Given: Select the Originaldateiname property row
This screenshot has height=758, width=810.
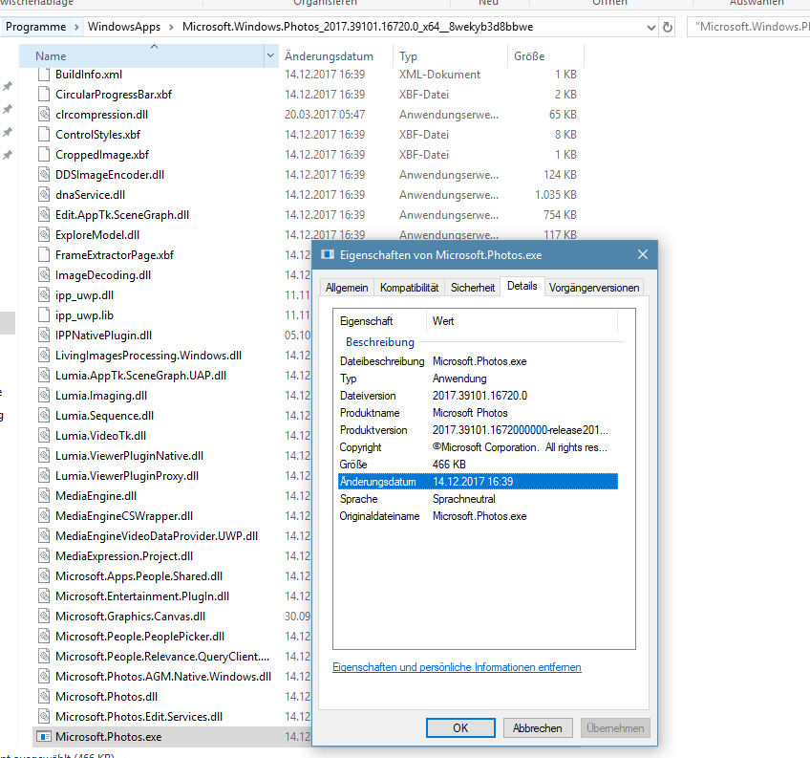Looking at the screenshot, I should coord(478,516).
